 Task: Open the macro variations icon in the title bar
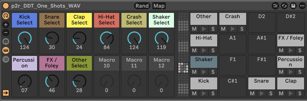point(275,6)
